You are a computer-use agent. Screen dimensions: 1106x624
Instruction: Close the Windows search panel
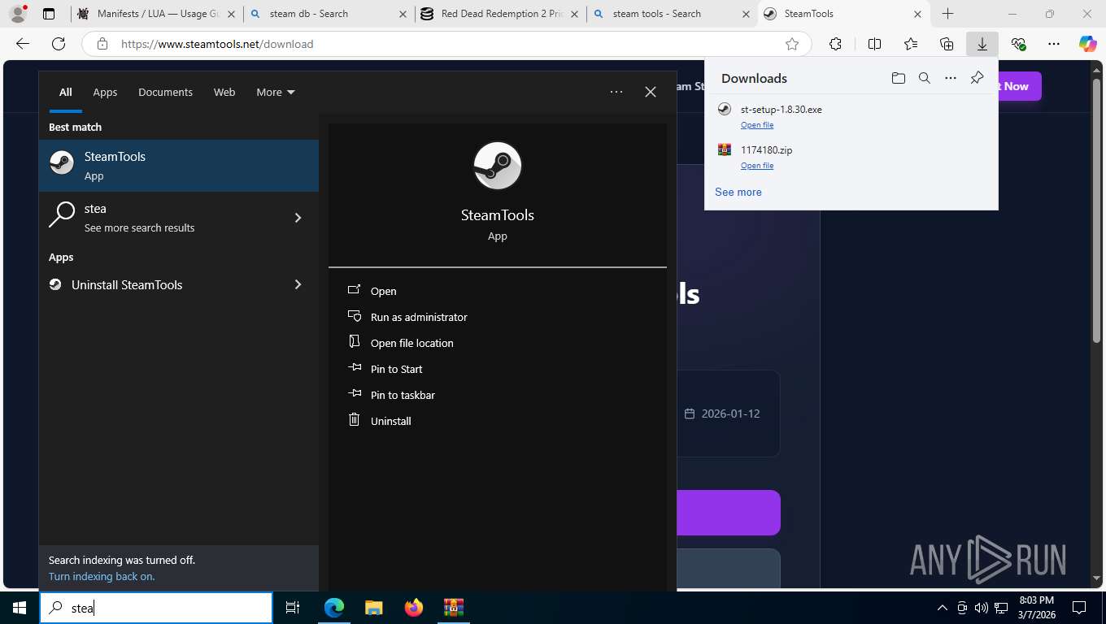(x=651, y=92)
